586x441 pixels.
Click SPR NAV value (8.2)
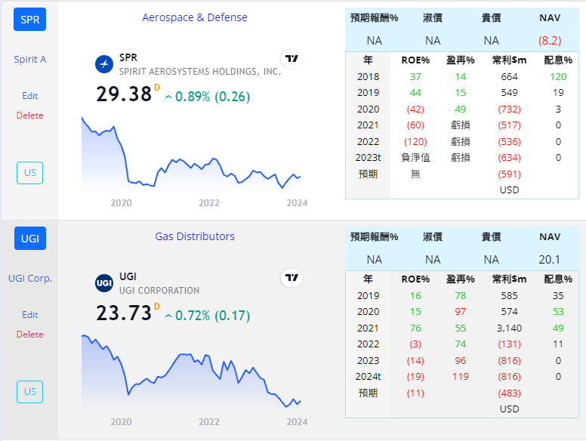tap(550, 40)
